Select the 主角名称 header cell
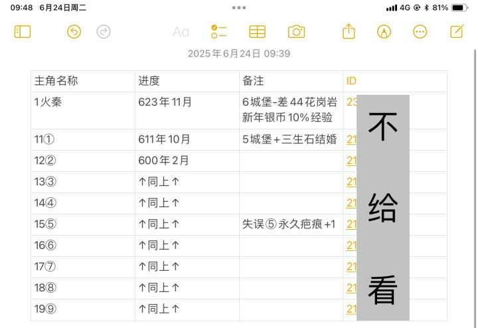This screenshot has width=478, height=328. tap(83, 82)
